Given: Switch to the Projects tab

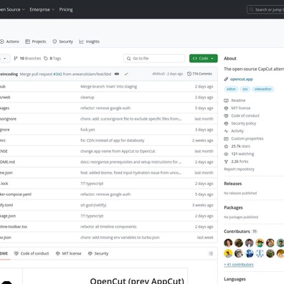Looking at the screenshot, I should (36, 42).
